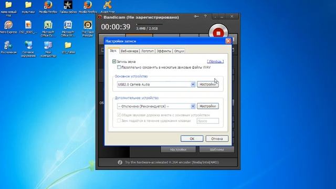336x189 pixels.
Task: Click the Space hotkey input field
Action: coord(208,121)
